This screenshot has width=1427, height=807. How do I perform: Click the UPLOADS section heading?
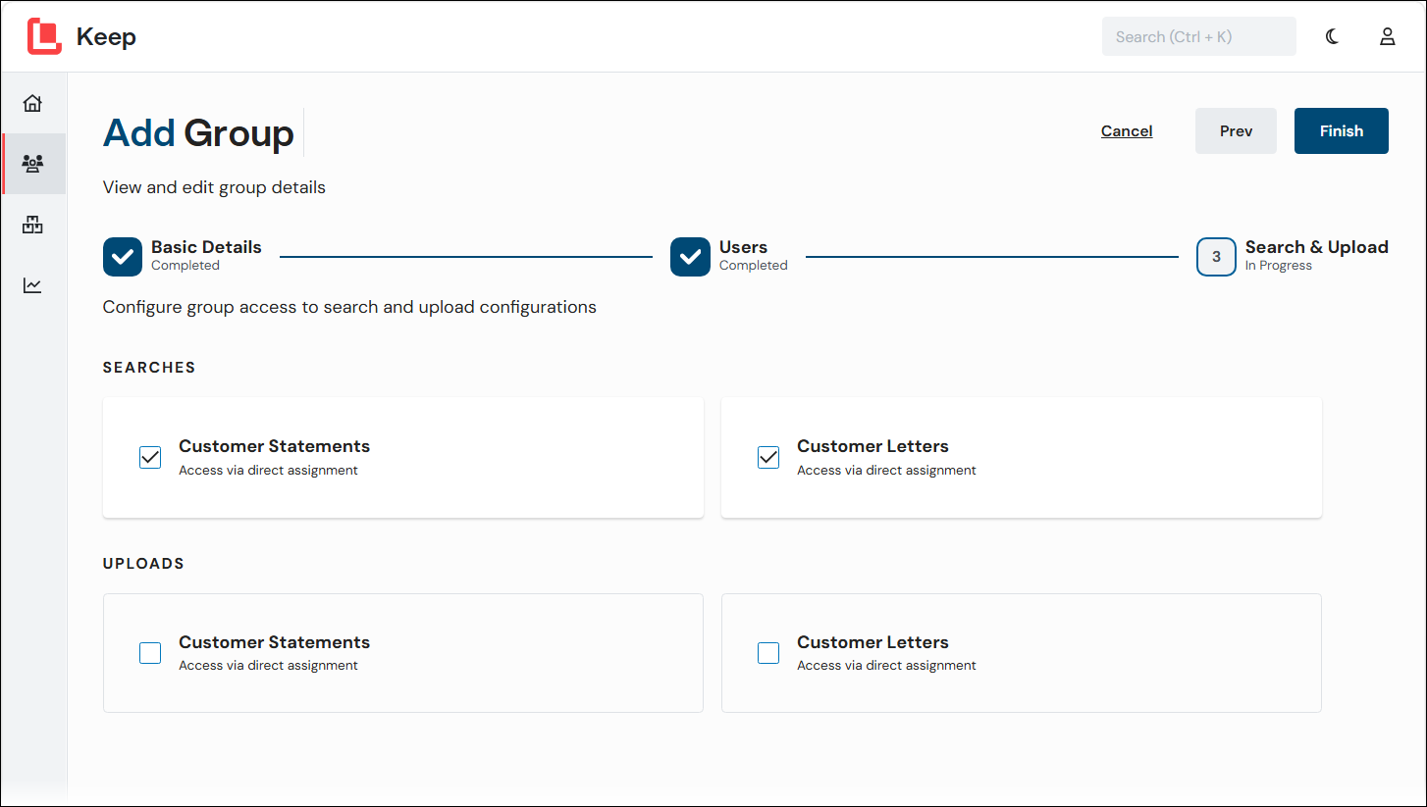(x=143, y=564)
